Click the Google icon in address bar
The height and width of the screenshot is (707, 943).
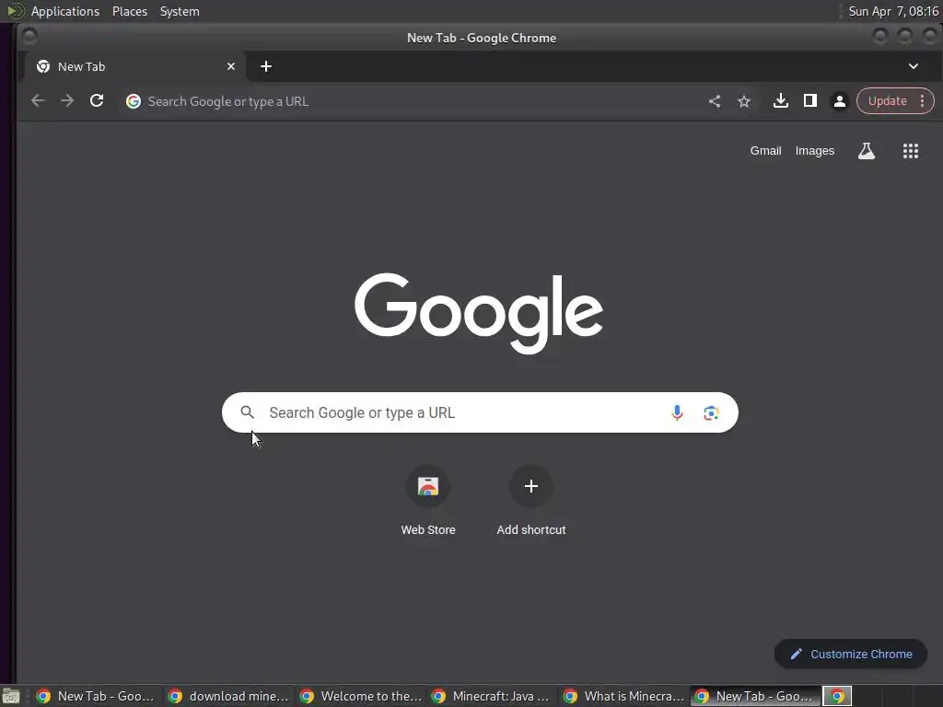tap(134, 101)
